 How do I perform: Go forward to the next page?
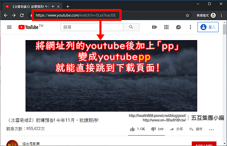point(14,15)
